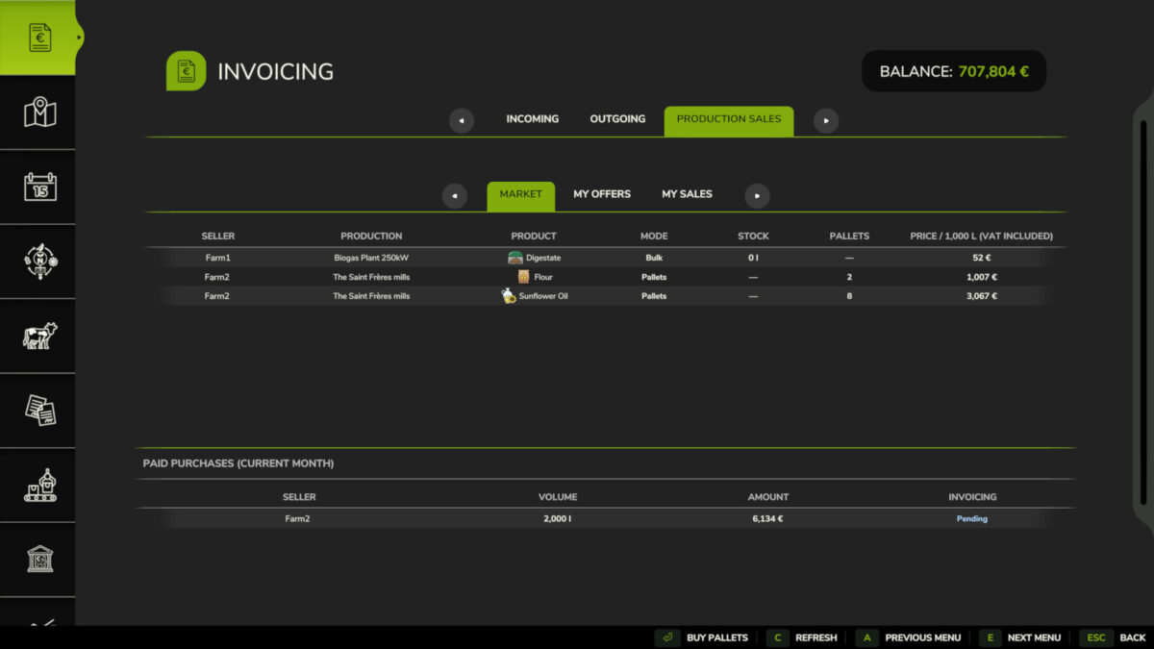Screen dimensions: 1154x649
Task: Open the production chains sidebar icon
Action: (x=39, y=485)
